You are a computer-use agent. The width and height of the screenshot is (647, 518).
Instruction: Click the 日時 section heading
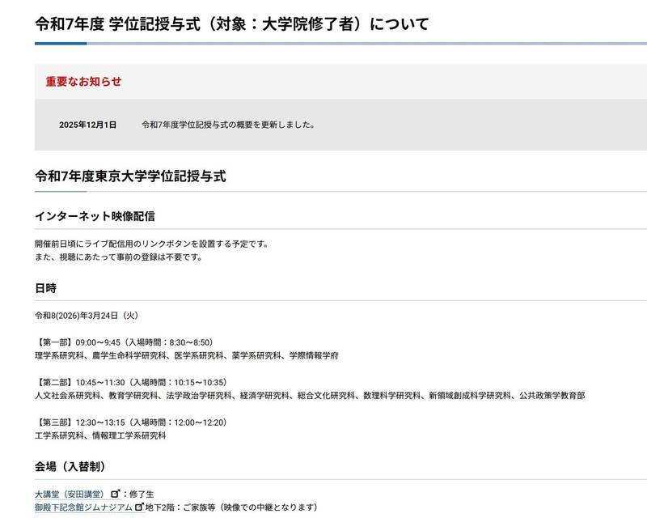(x=45, y=287)
